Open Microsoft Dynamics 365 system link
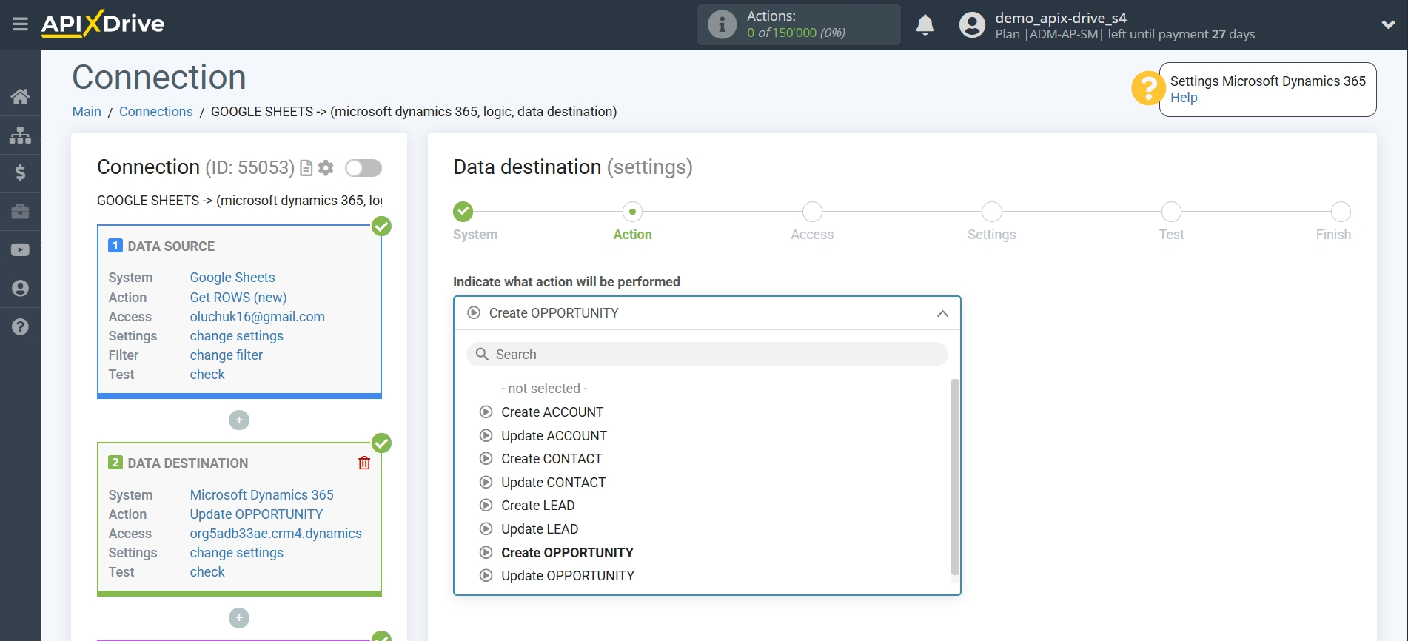The image size is (1408, 641). [262, 495]
